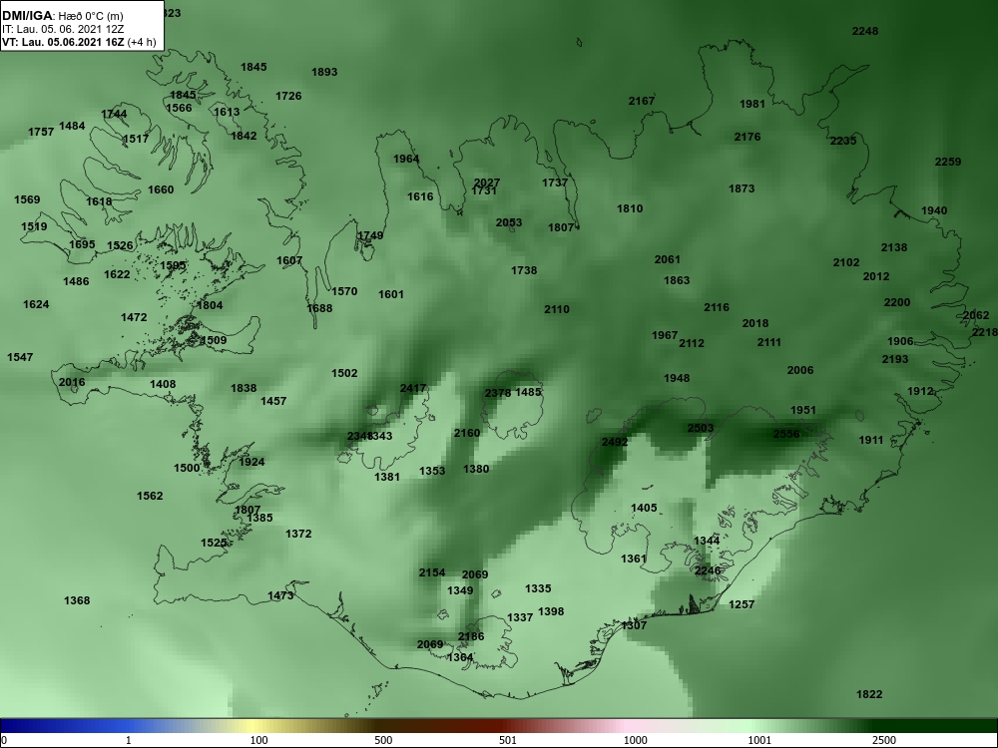
Task: Click the map value 2160
Action: [466, 433]
